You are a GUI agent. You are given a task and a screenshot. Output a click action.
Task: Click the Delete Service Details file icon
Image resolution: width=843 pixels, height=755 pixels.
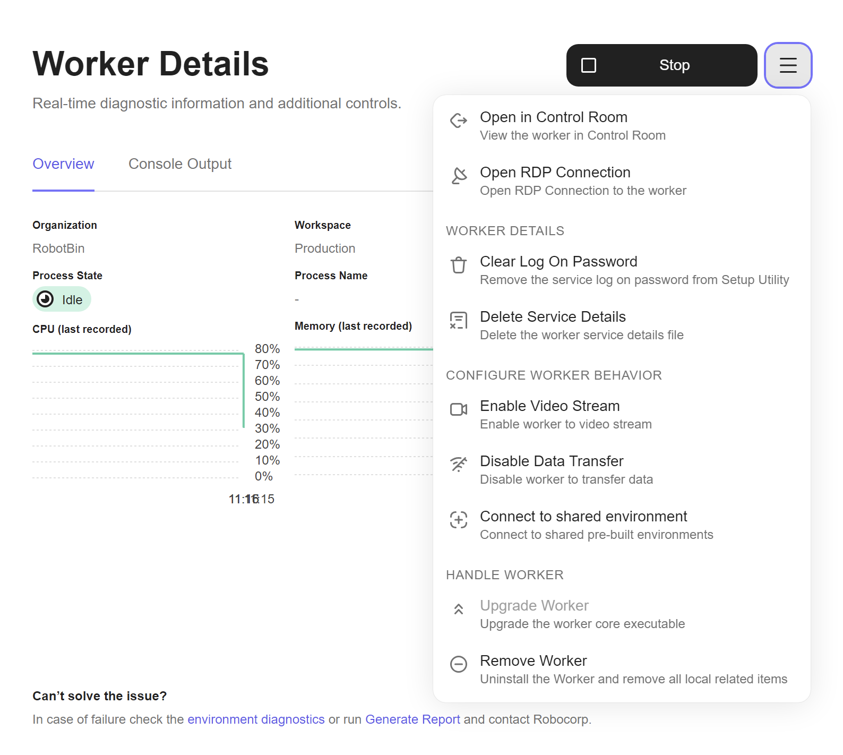[459, 321]
